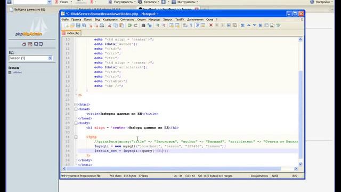Click the rightmost phpMyAdmin sidebar help icon

point(40,44)
